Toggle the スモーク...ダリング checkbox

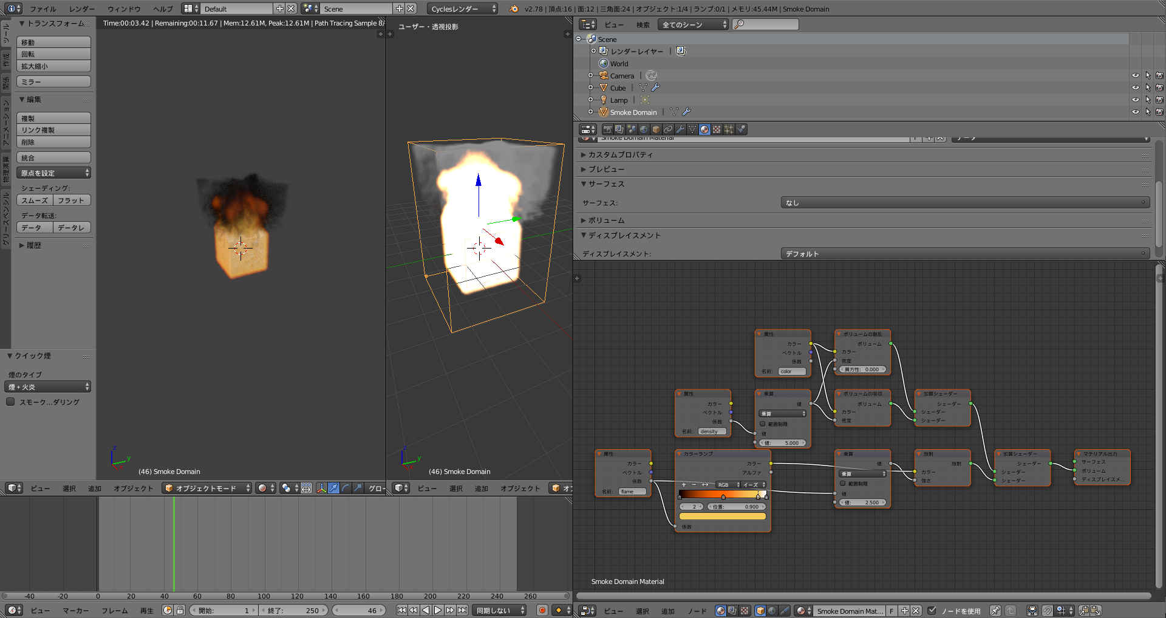pos(10,402)
